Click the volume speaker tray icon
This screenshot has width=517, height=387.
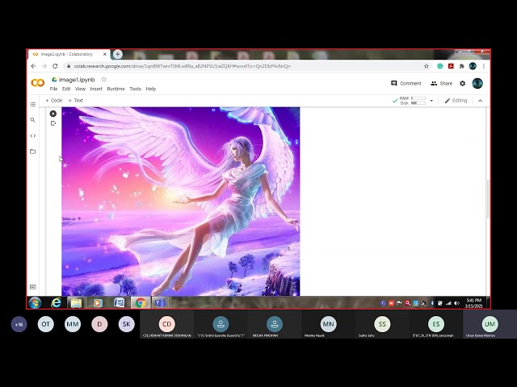click(456, 303)
